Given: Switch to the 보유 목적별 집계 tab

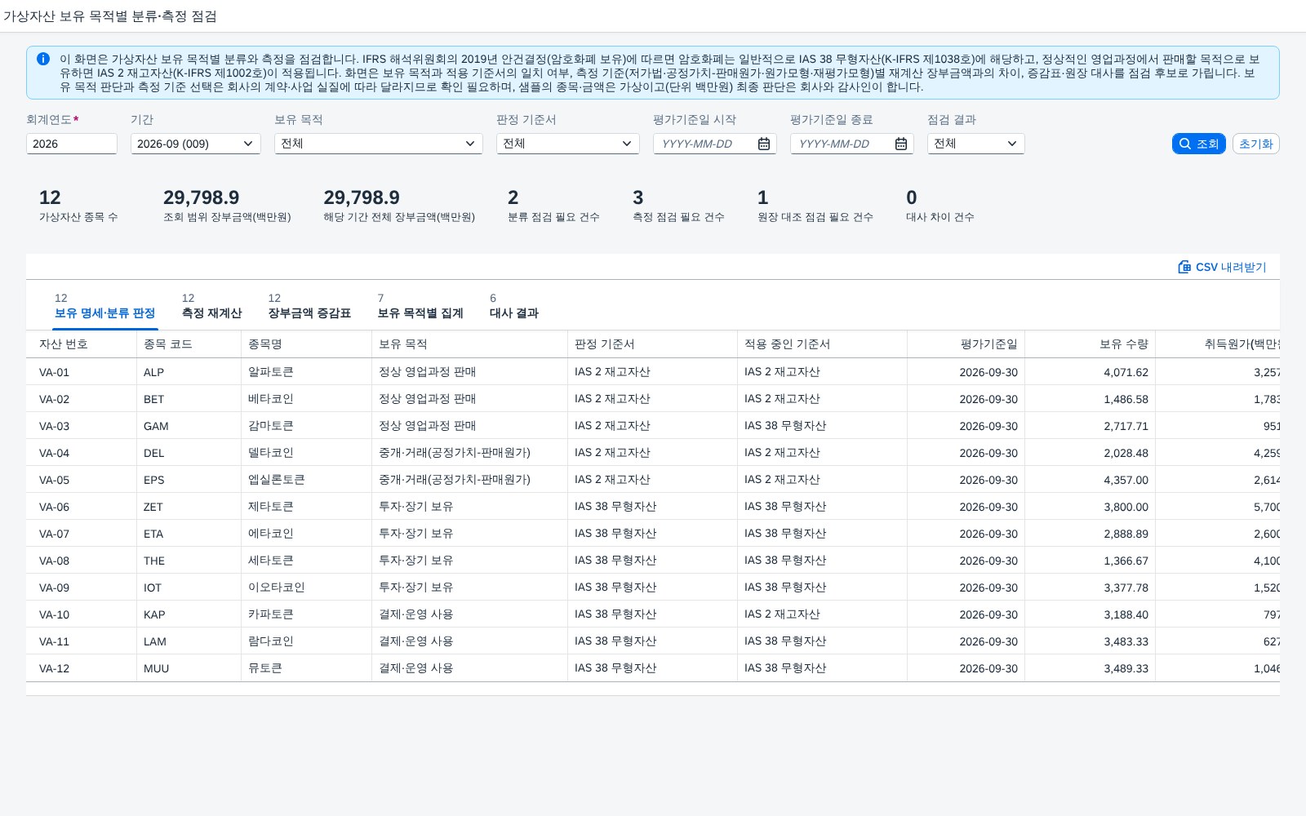Looking at the screenshot, I should pyautogui.click(x=420, y=306).
